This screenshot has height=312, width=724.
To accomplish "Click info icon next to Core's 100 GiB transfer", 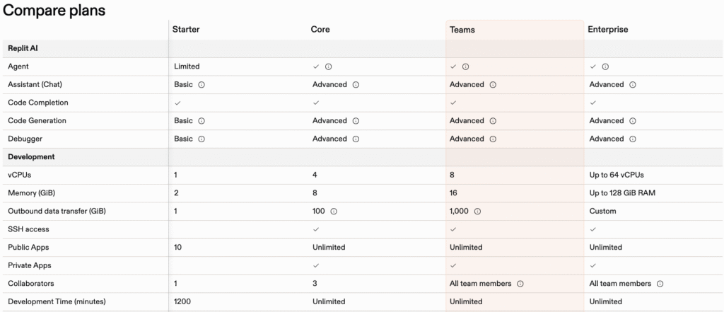I will [334, 212].
